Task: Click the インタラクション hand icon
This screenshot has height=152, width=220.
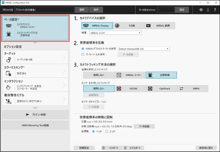Action: (8, 87)
